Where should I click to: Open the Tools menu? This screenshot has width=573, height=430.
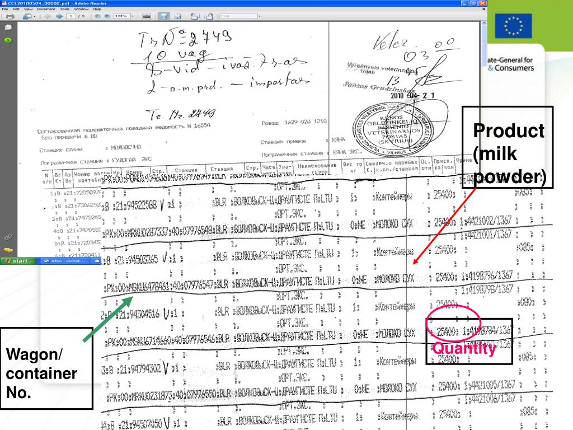pyautogui.click(x=65, y=9)
